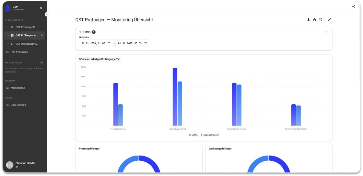Click the Werkzeugprüfungen donut chart card title
Viewport: 363px width, 176px height.
220,148
